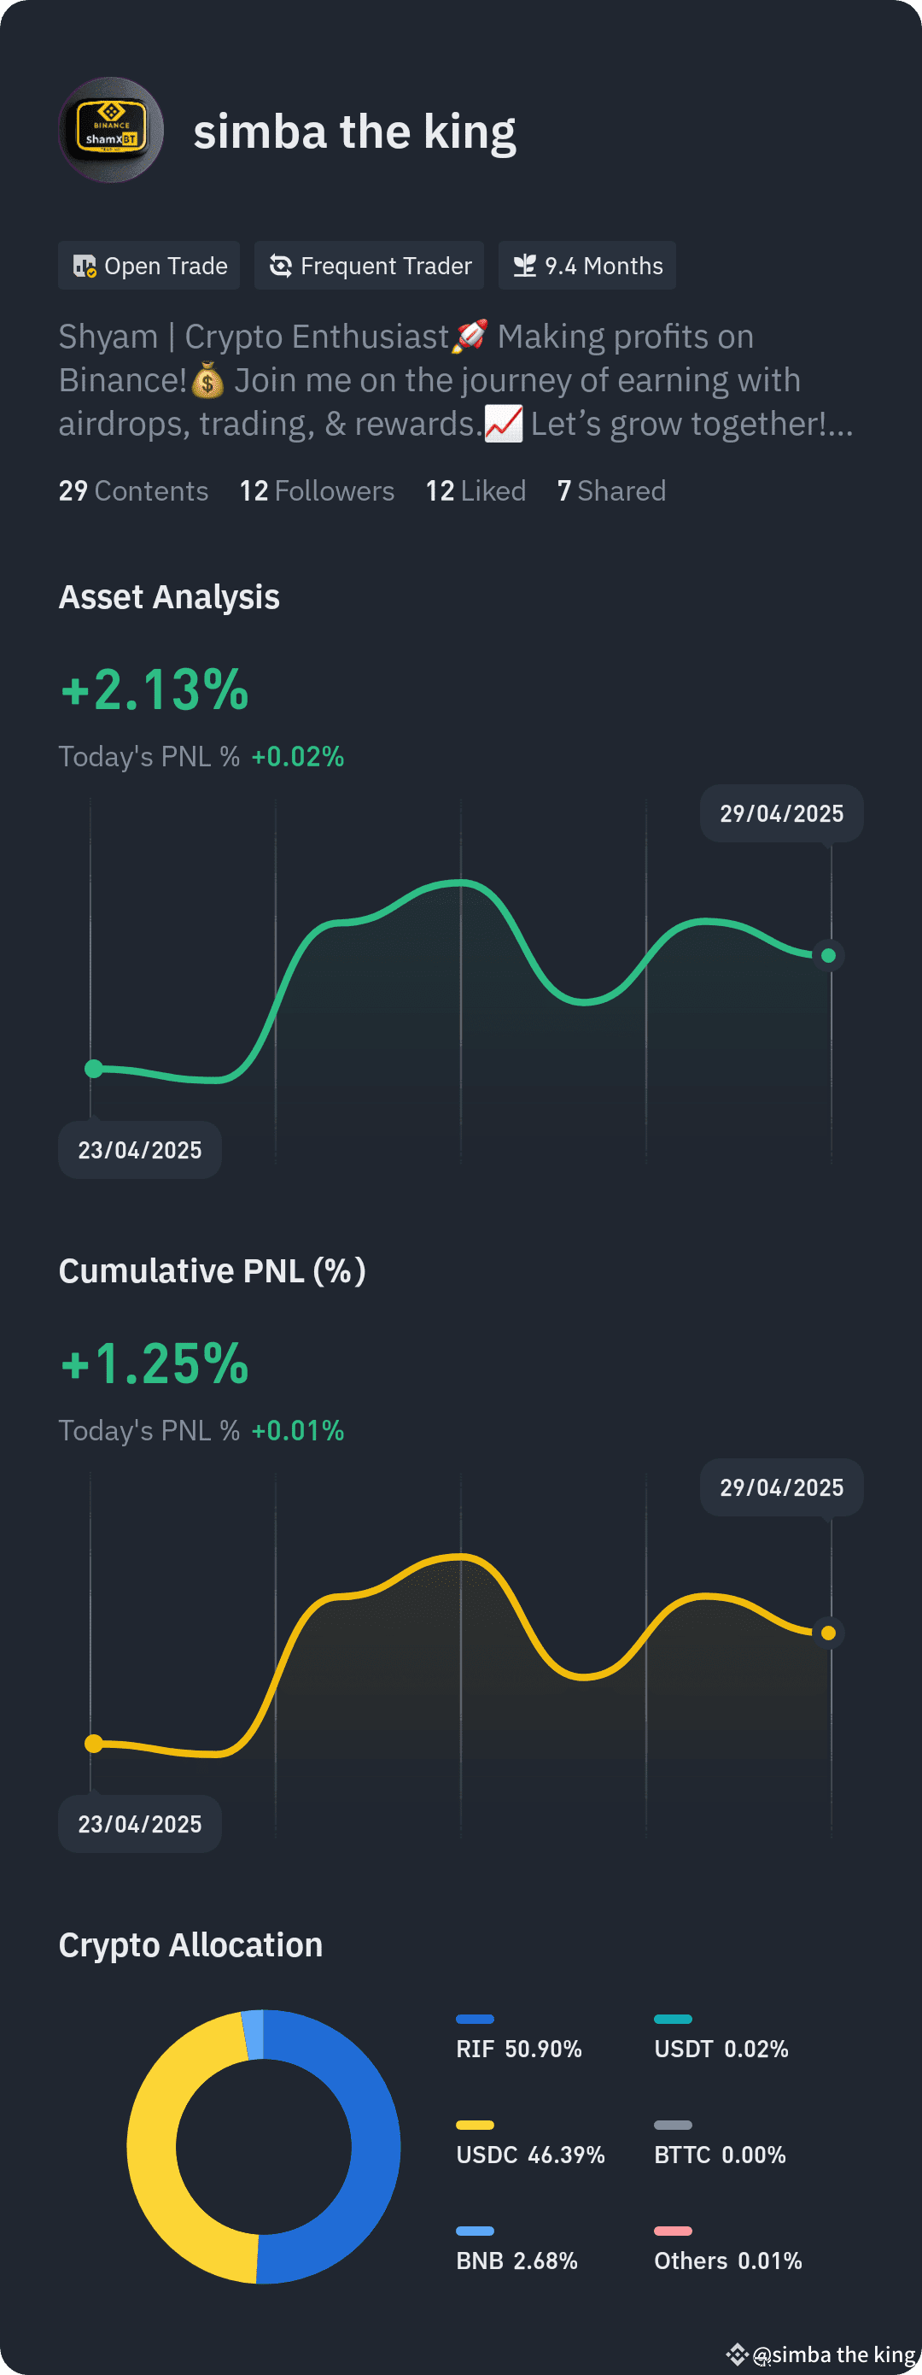The image size is (922, 2375).
Task: Open the profile avatar image
Action: pyautogui.click(x=110, y=132)
